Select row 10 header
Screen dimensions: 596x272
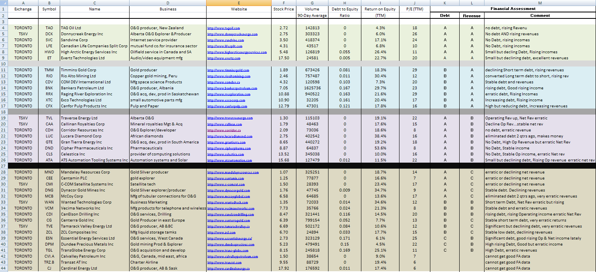(4, 64)
